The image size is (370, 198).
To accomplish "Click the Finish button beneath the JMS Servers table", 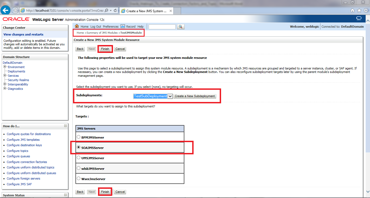I will click(x=105, y=192).
